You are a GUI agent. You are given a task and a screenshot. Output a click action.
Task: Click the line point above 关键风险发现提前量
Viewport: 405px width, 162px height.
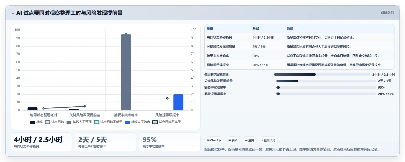(x=85, y=106)
